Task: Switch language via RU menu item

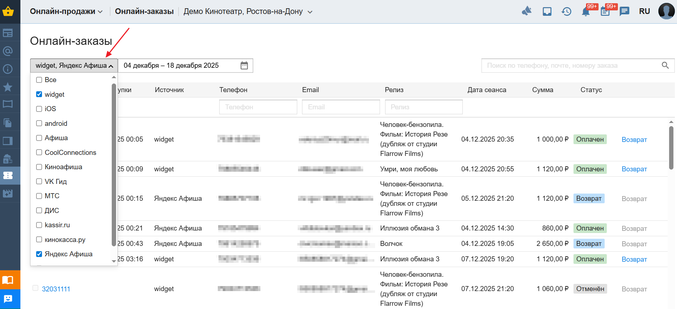Action: coord(644,11)
